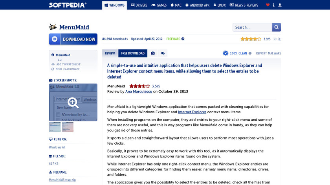Open the Windows section tab
Viewport: 330px width, 185px height.
114,5
